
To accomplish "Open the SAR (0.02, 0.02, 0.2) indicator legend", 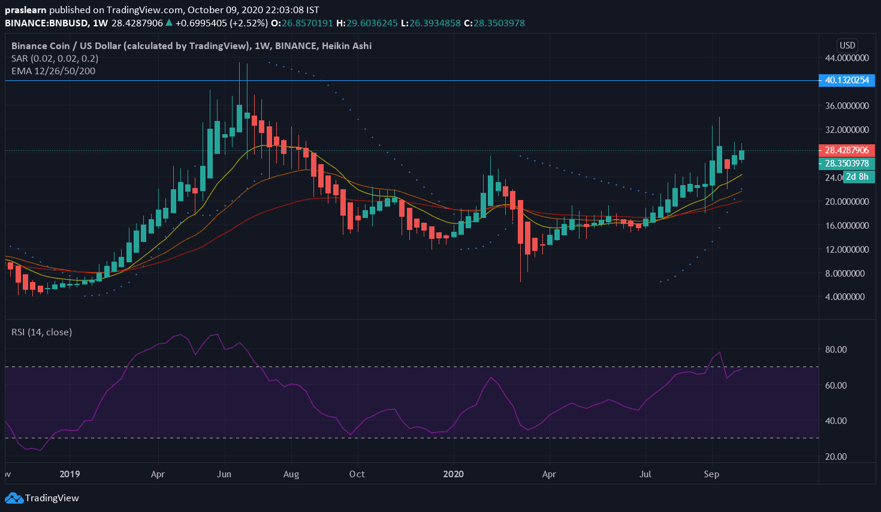I will click(55, 58).
